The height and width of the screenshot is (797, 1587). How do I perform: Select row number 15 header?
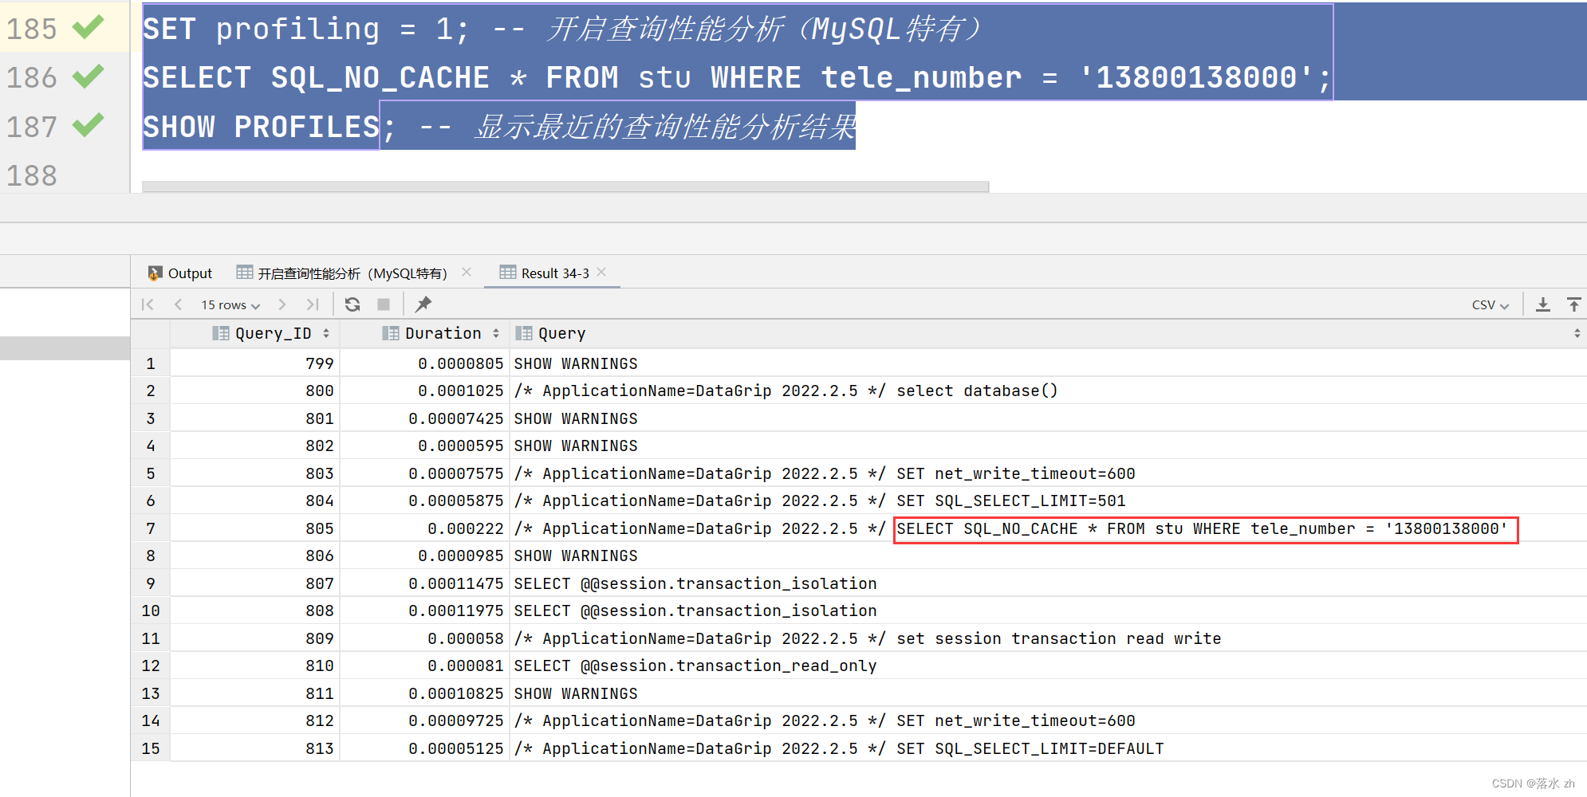click(x=151, y=748)
